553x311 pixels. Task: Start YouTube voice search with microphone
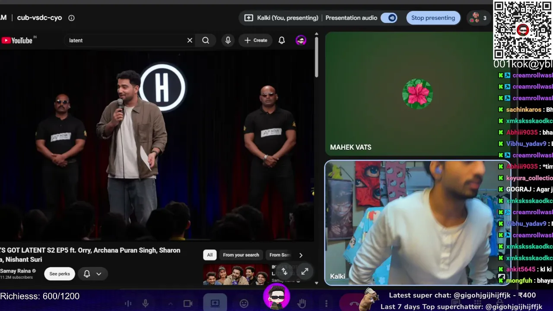[228, 40]
